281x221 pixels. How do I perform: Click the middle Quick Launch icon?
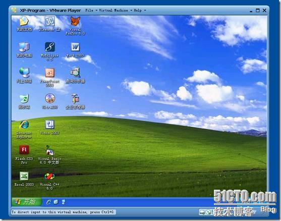pyautogui.click(x=56, y=202)
